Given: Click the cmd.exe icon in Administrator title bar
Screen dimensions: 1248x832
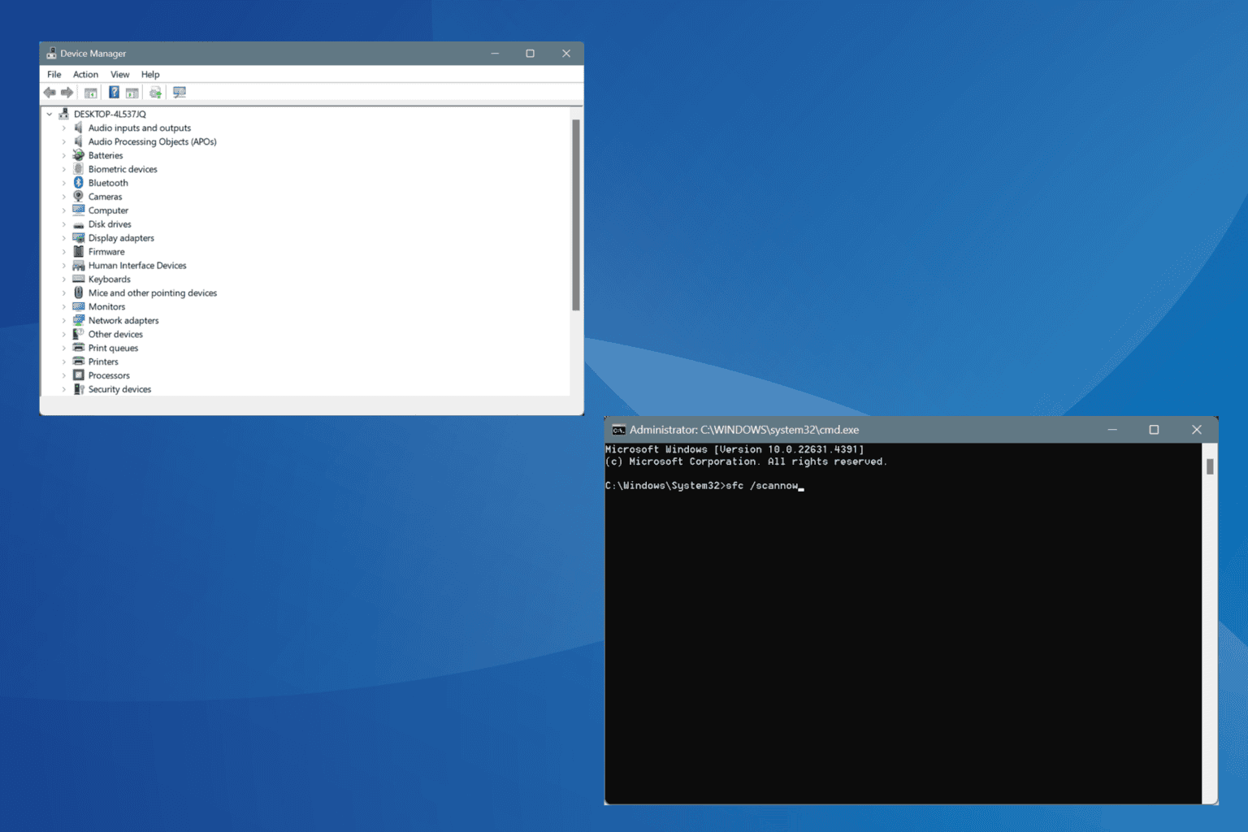Looking at the screenshot, I should pos(619,430).
